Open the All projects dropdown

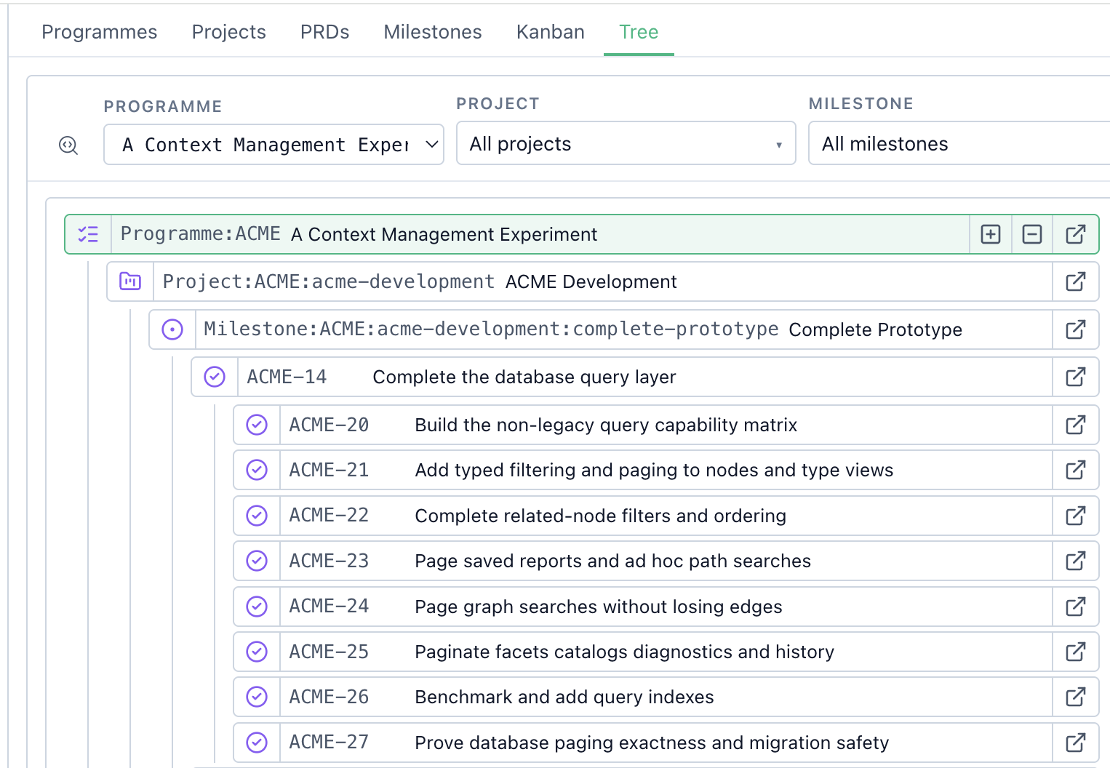(626, 143)
